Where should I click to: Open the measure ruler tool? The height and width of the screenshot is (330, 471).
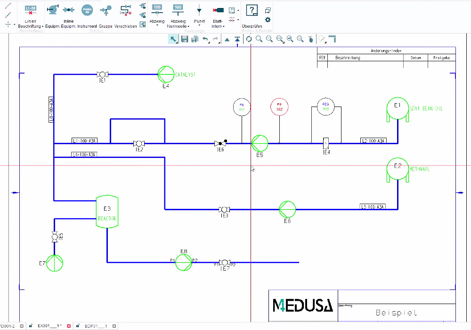pos(332,39)
